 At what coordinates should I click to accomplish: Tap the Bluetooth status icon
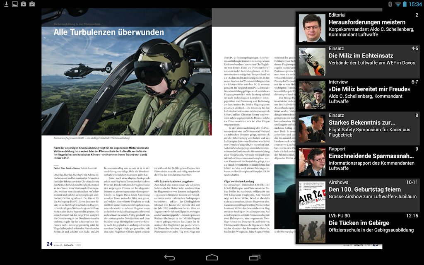point(390,4)
